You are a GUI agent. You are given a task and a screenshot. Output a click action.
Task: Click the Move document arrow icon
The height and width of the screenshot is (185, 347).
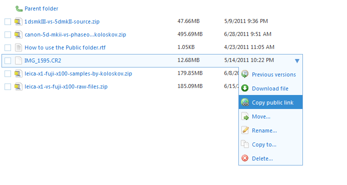pyautogui.click(x=245, y=116)
